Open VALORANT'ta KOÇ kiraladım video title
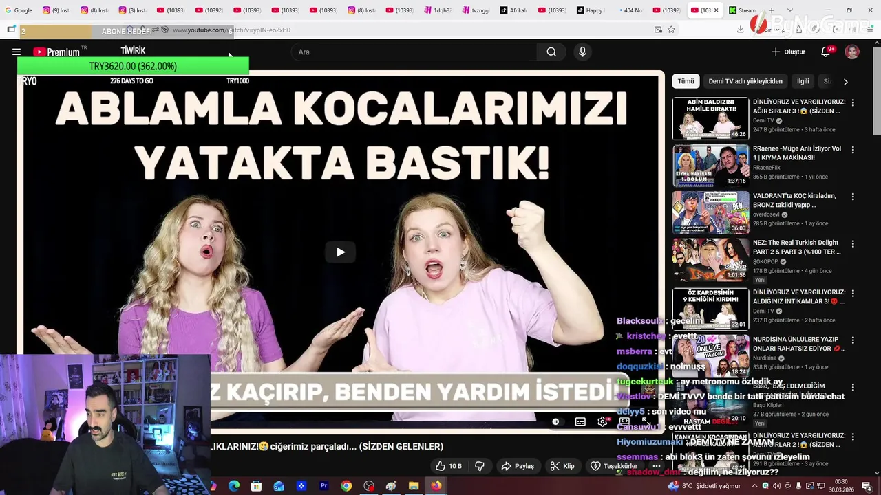 pyautogui.click(x=794, y=200)
